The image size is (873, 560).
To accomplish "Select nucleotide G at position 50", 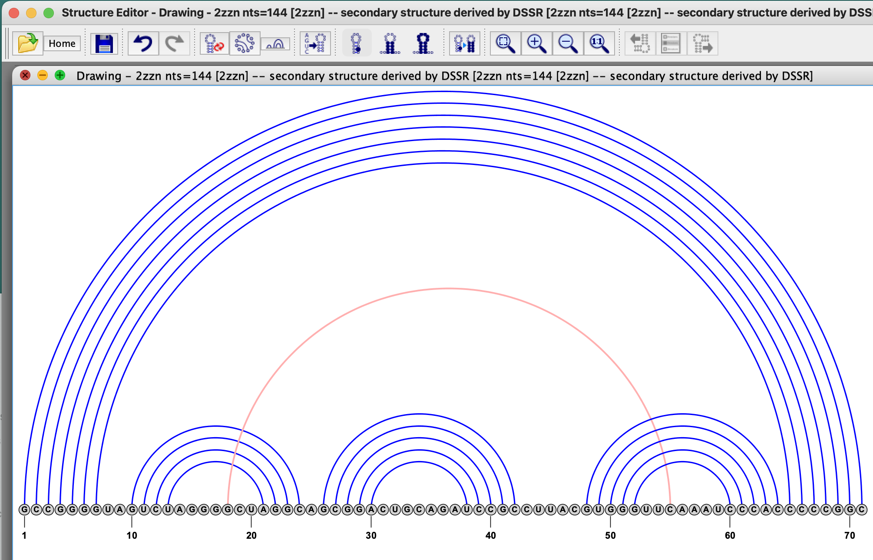I will point(611,509).
